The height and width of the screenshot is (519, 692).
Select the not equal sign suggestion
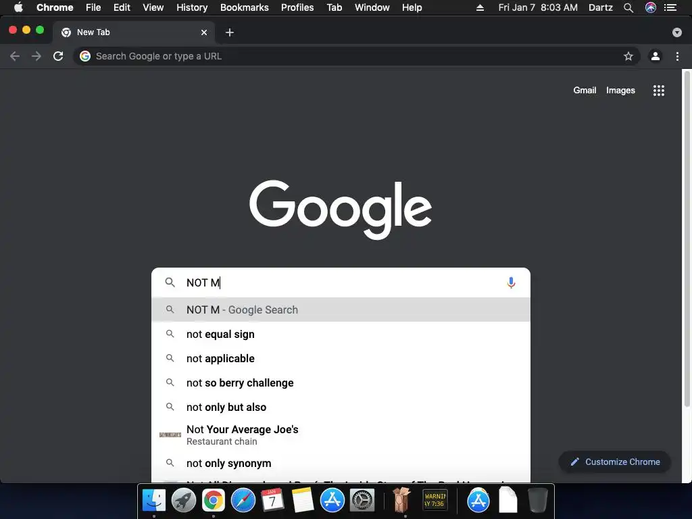(x=341, y=334)
